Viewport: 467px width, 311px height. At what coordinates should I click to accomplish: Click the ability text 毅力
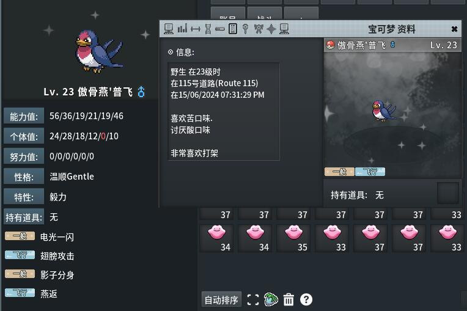58,197
